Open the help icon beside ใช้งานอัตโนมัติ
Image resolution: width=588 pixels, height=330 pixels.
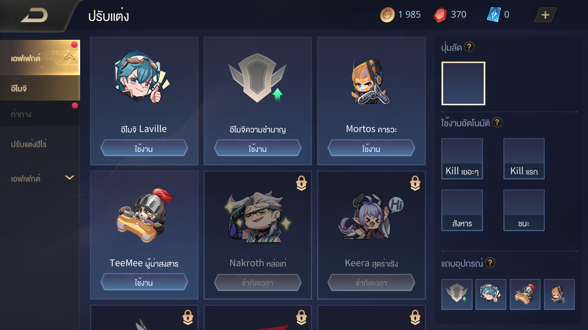pyautogui.click(x=497, y=122)
